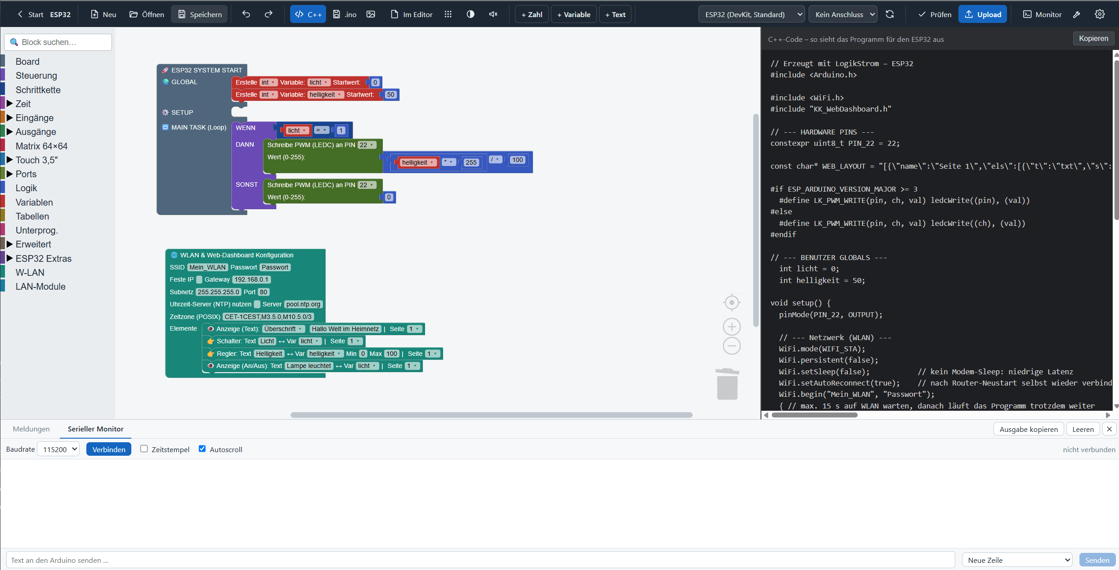This screenshot has width=1119, height=570.
Task: Open the Kein Anschluss port dropdown
Action: (843, 14)
